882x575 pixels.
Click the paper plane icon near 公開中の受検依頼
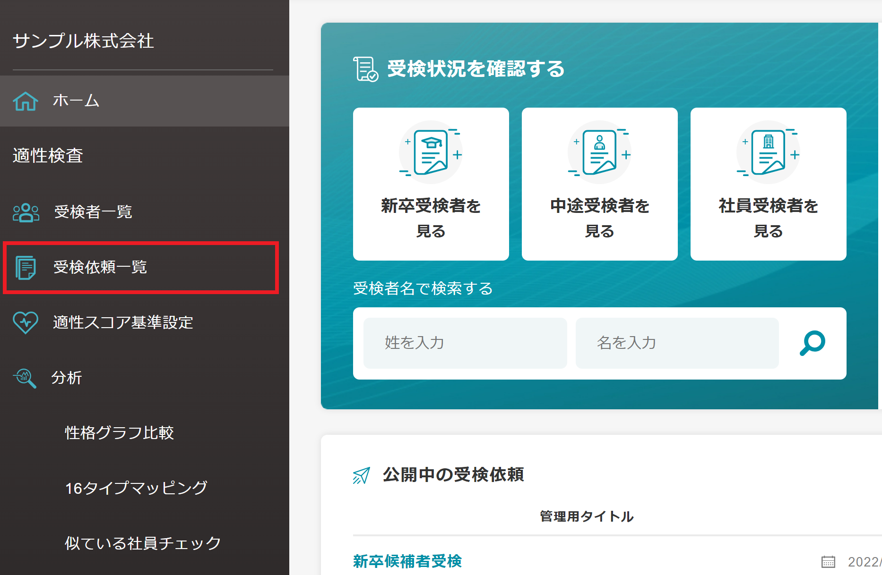pyautogui.click(x=361, y=476)
